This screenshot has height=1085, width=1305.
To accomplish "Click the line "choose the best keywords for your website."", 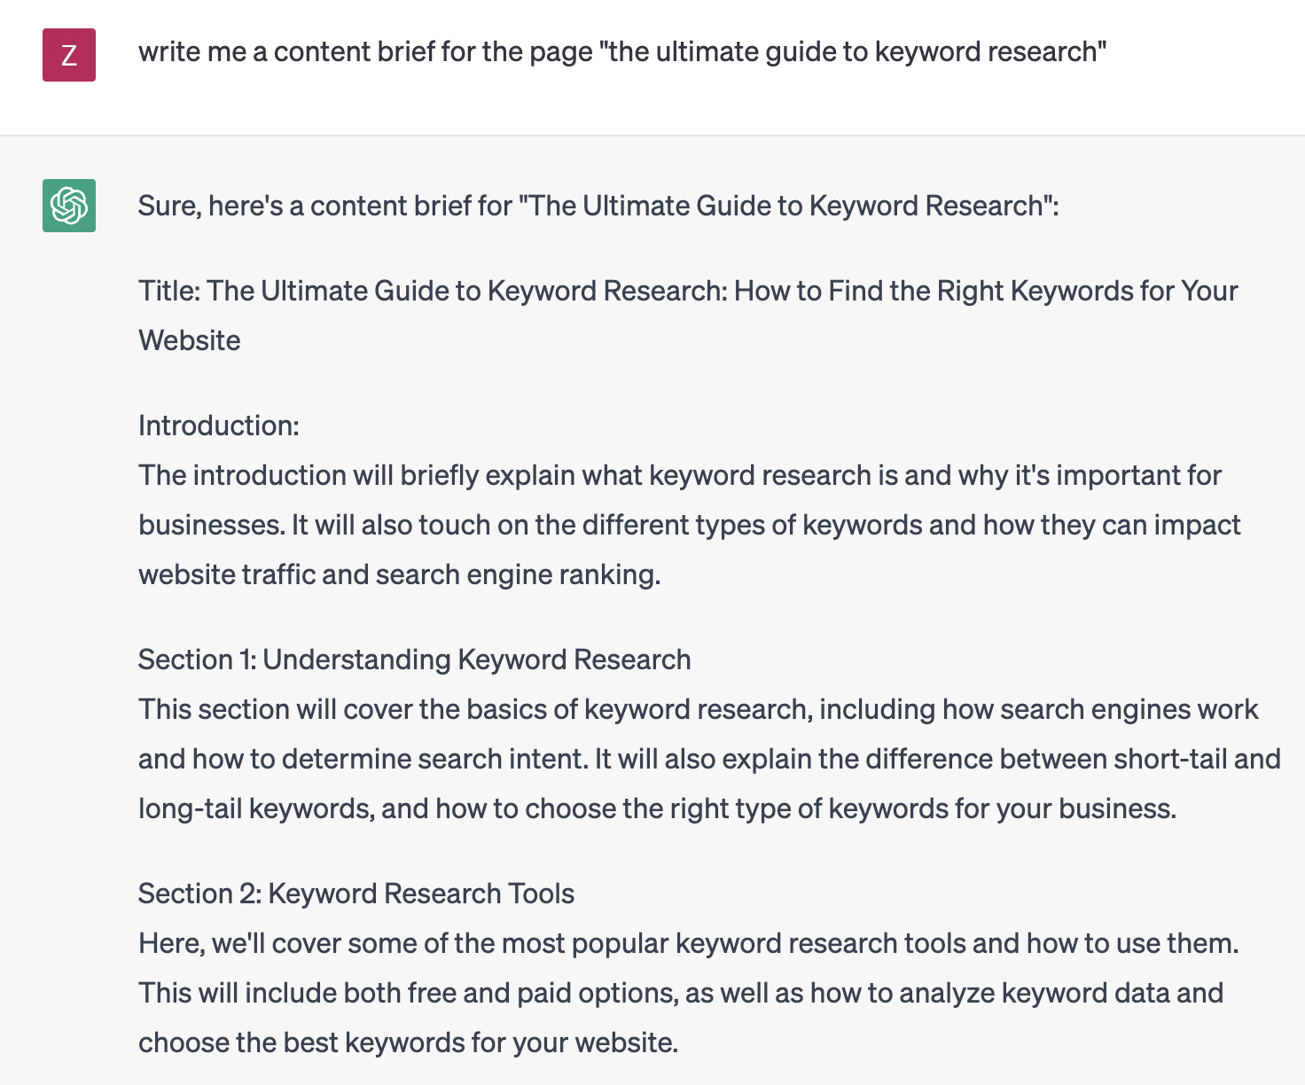I will (409, 1042).
